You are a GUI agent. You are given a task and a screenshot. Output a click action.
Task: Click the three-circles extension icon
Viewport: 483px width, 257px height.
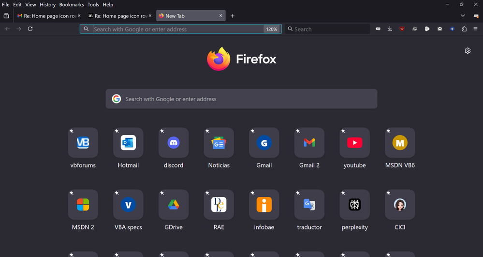[x=427, y=29]
